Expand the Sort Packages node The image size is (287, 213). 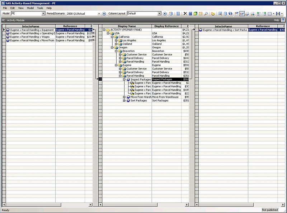(x=124, y=101)
